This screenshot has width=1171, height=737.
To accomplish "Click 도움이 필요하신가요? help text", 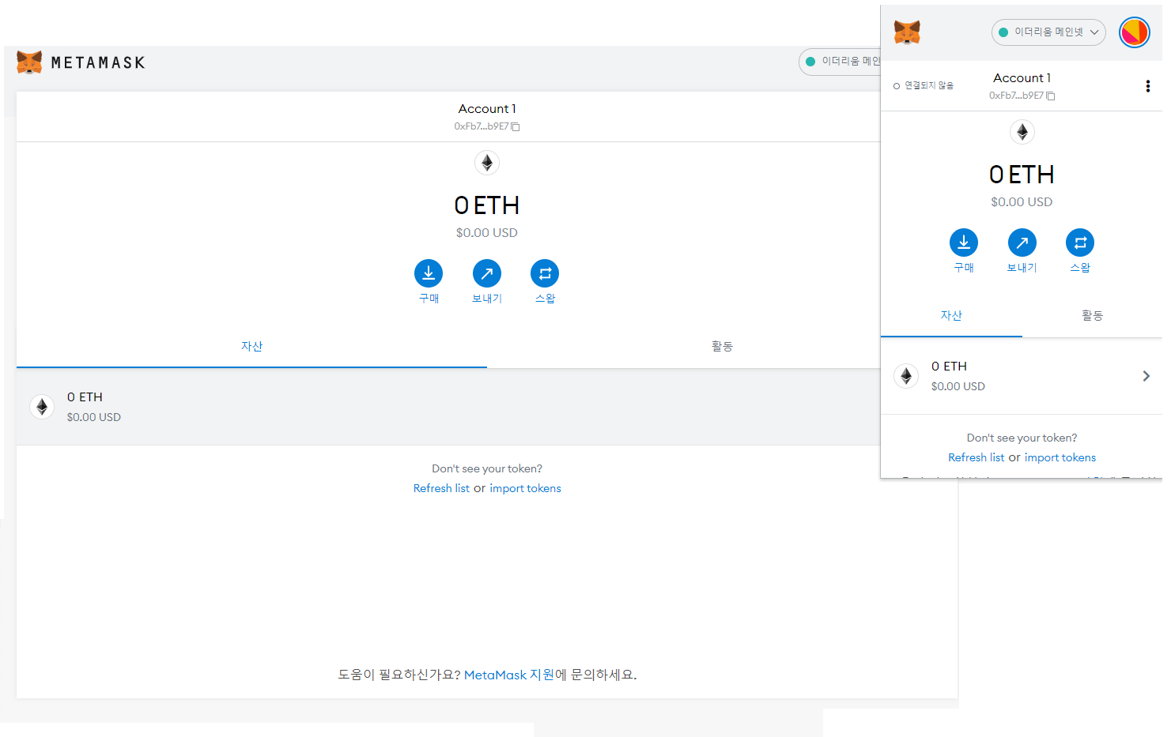I will coord(399,675).
